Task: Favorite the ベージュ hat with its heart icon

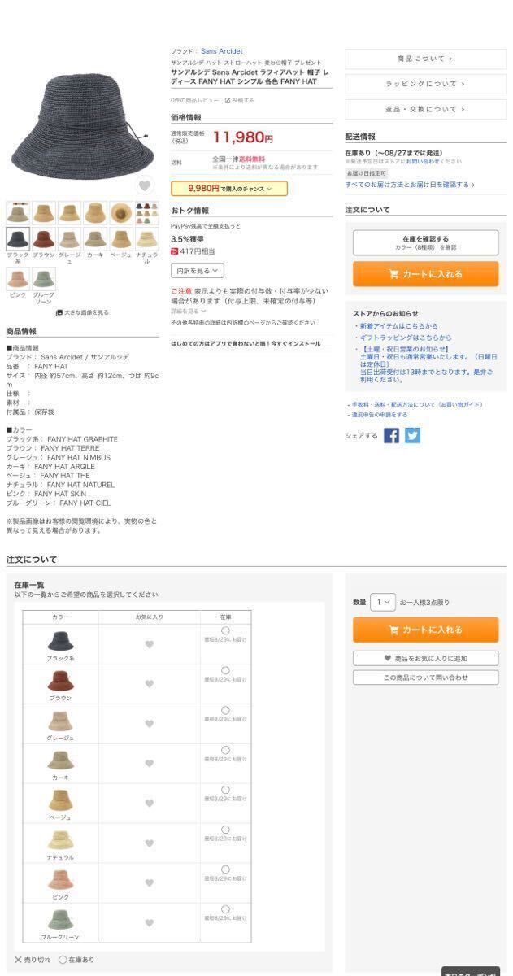Action: (150, 804)
